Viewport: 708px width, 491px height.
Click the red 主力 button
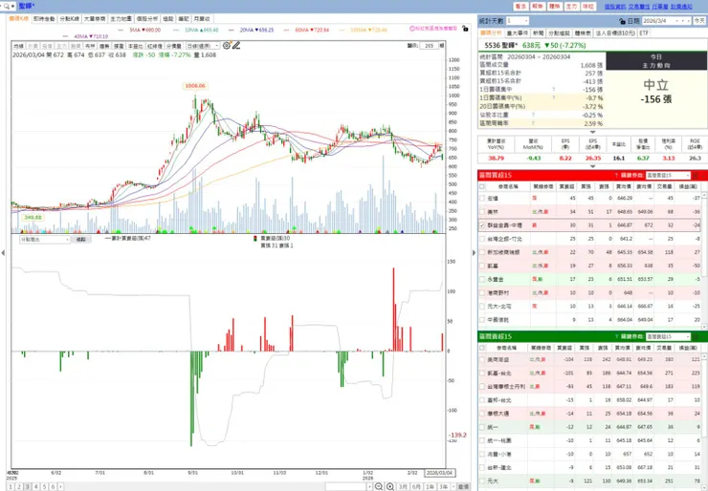pyautogui.click(x=571, y=7)
